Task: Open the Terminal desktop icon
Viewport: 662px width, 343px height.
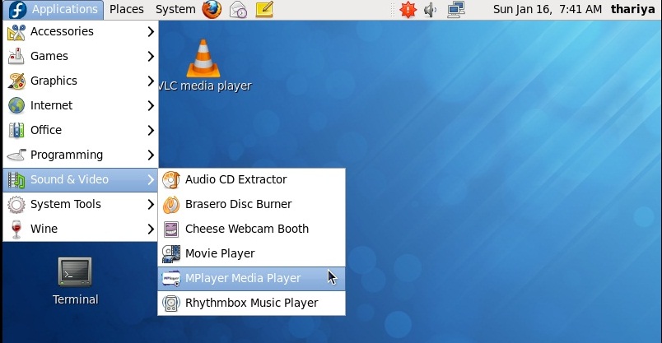Action: (75, 281)
